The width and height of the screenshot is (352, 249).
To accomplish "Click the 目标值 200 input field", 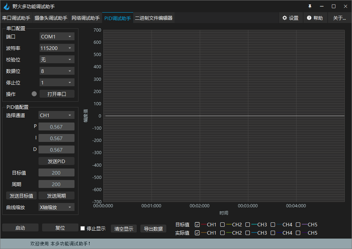I will (x=56, y=172).
